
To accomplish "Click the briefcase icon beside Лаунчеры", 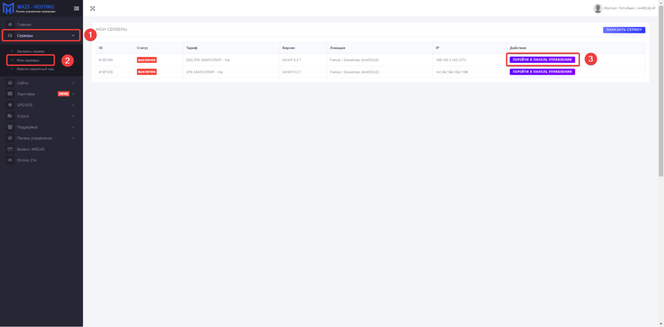I will coord(10,94).
